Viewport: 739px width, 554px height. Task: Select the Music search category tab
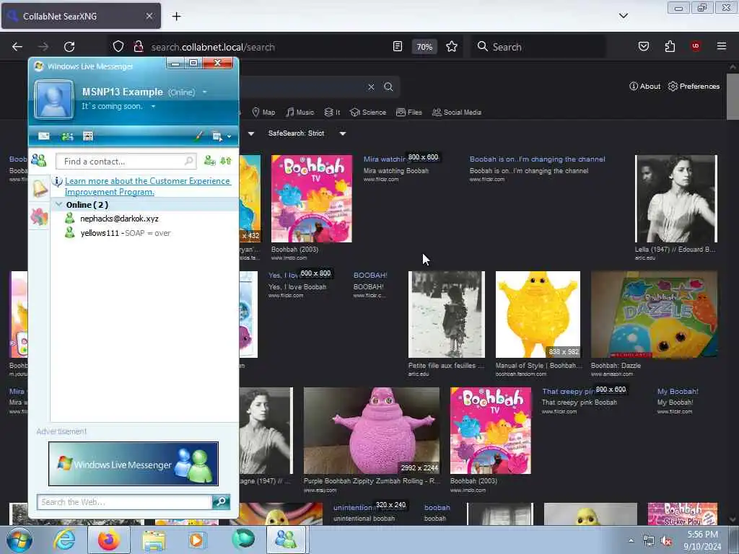pyautogui.click(x=299, y=112)
